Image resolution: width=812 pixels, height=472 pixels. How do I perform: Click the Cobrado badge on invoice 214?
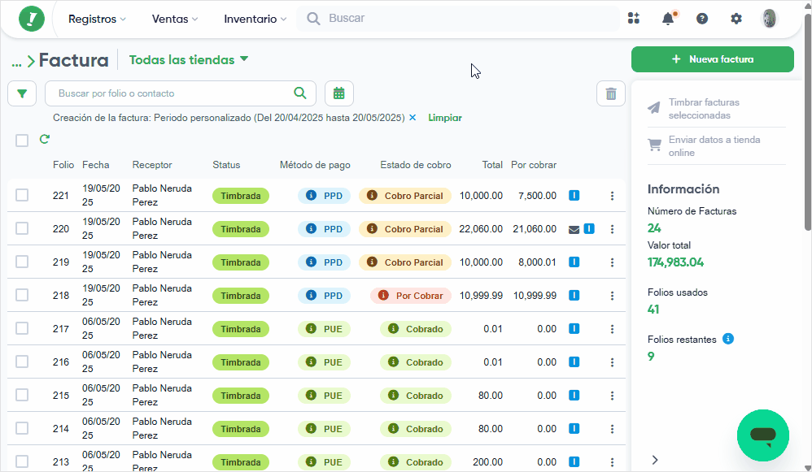[x=416, y=429]
